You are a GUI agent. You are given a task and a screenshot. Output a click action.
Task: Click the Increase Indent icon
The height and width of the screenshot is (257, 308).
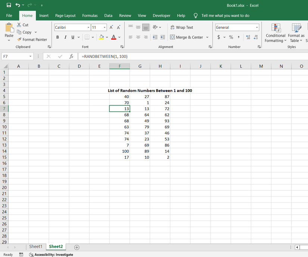pyautogui.click(x=162, y=37)
